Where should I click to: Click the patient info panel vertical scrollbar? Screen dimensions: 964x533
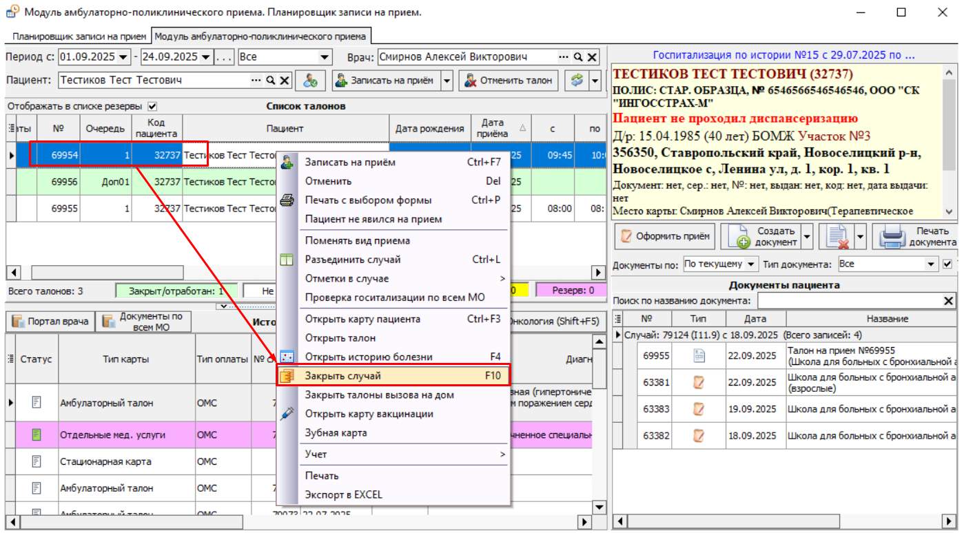[x=950, y=143]
